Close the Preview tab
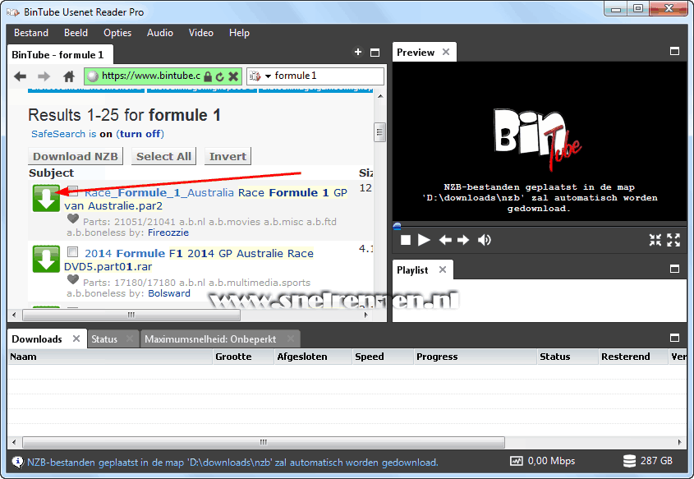The width and height of the screenshot is (694, 479). pyautogui.click(x=446, y=52)
